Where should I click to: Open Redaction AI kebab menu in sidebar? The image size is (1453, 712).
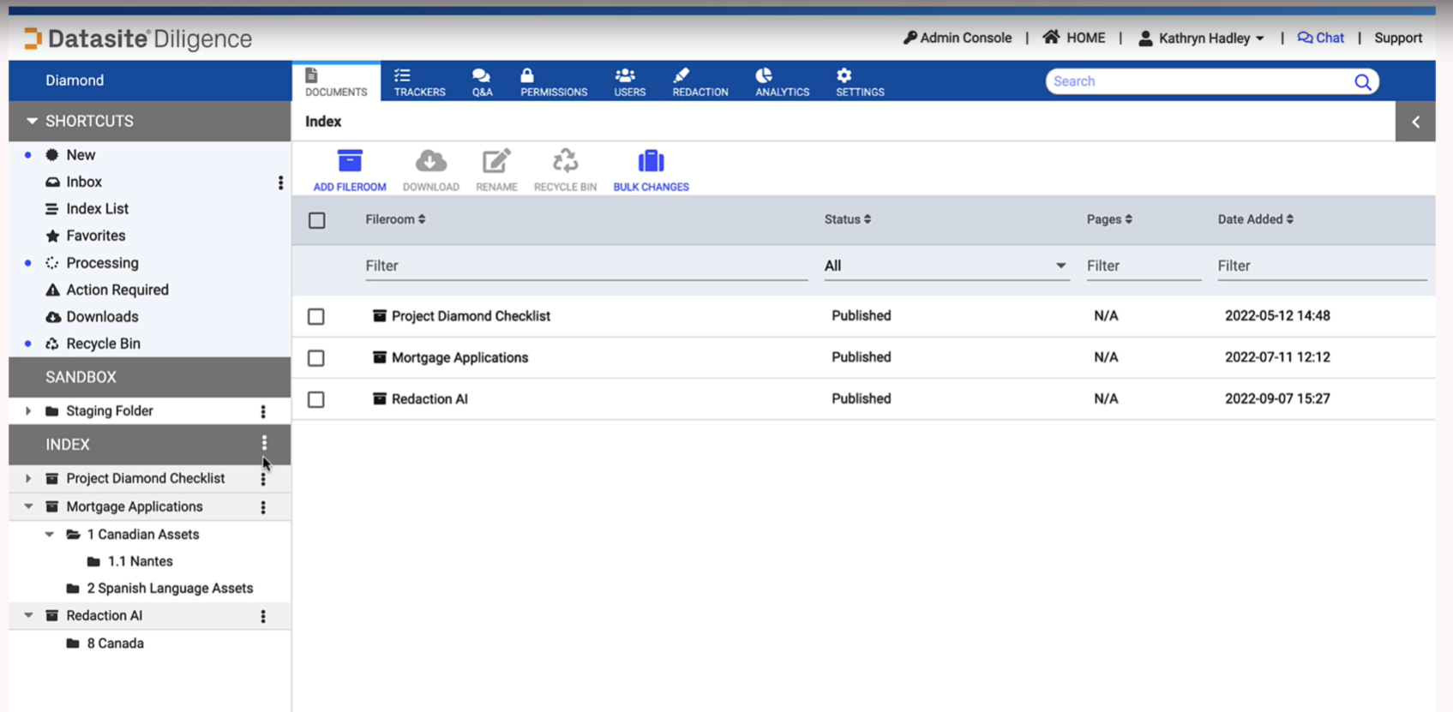263,616
